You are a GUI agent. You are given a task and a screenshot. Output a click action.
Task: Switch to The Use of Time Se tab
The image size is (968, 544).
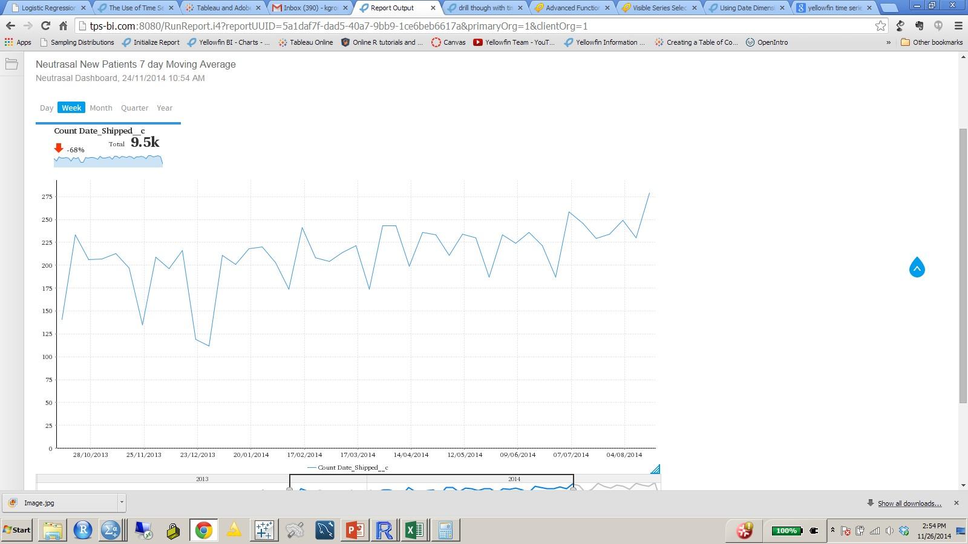click(136, 8)
